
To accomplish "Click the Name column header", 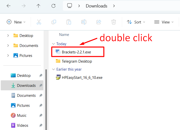I will tap(64, 35).
